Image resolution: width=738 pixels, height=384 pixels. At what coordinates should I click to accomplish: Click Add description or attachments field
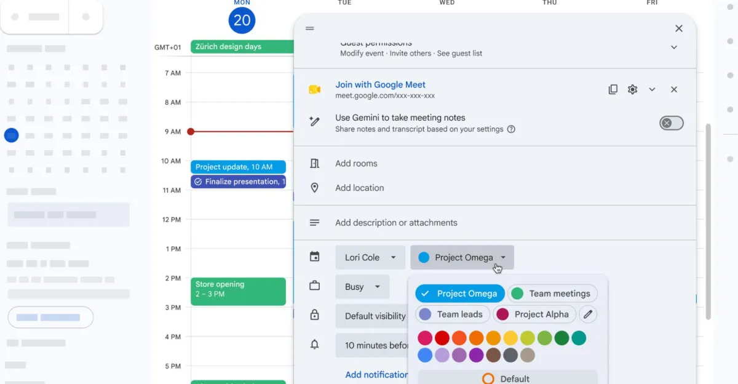click(x=396, y=223)
